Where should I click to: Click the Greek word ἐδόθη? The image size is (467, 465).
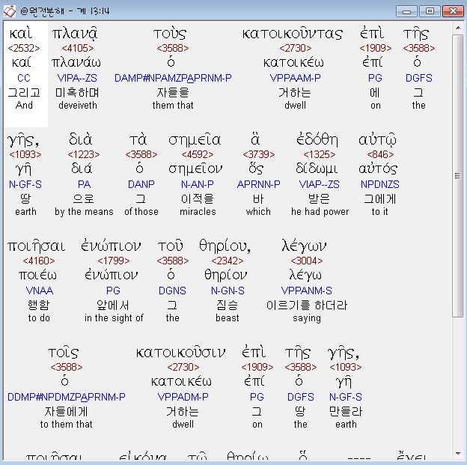pos(317,139)
